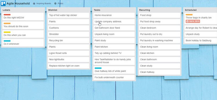Image resolution: width=217 pixels, height=100 pixels.
Task: Click the Recurring list header
Action: [x=145, y=10]
